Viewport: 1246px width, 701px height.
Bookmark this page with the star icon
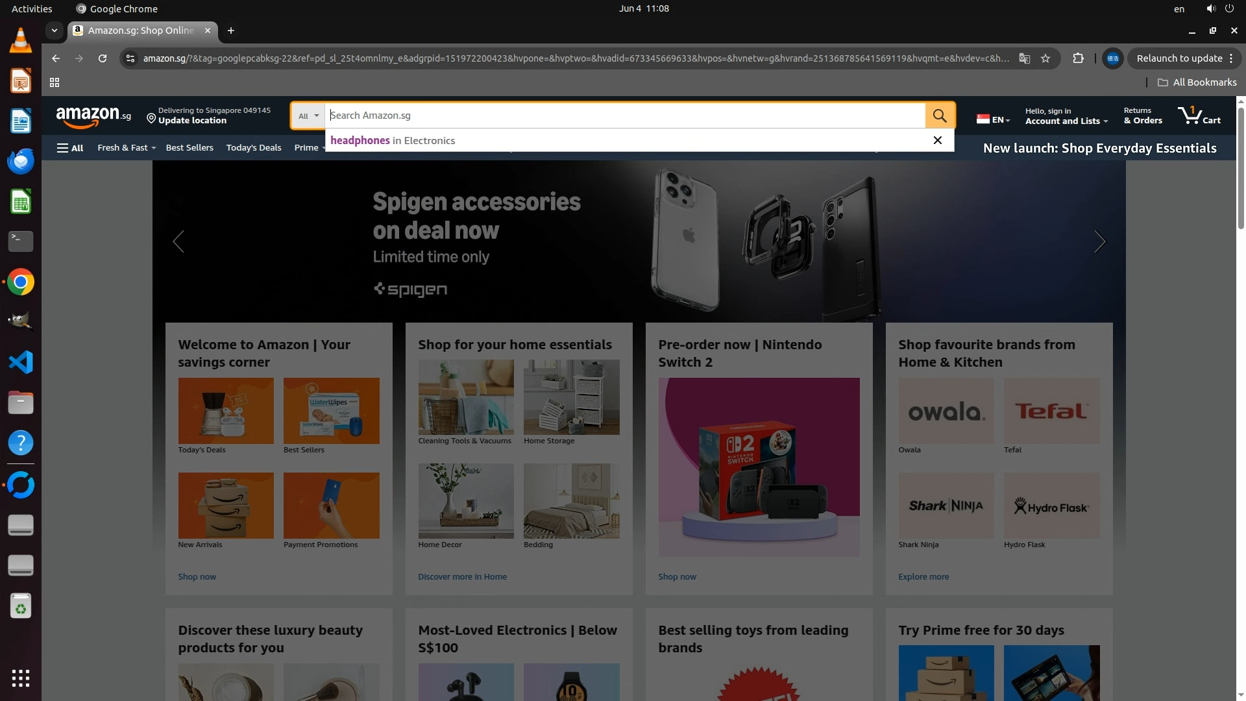1045,58
